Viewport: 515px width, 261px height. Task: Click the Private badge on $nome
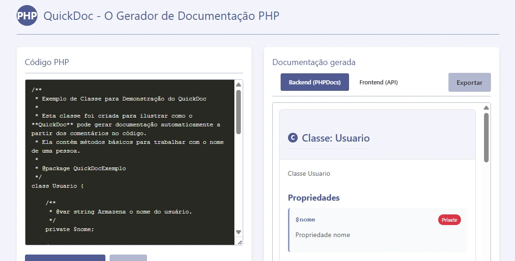449,220
